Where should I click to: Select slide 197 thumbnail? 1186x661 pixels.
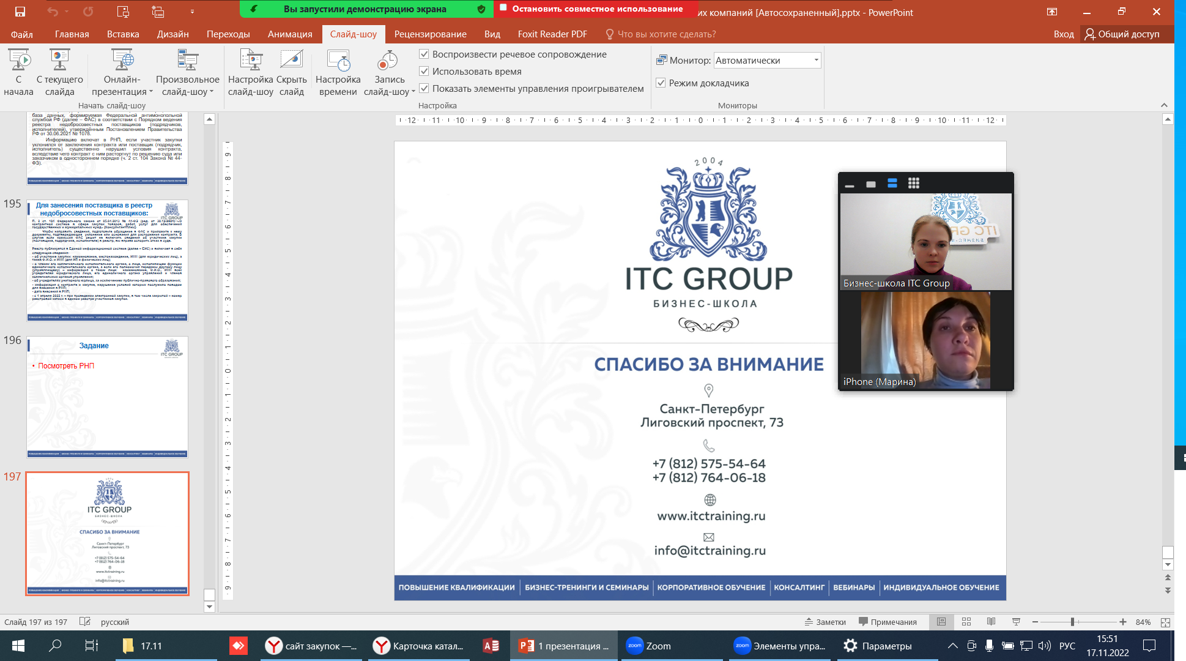(108, 534)
